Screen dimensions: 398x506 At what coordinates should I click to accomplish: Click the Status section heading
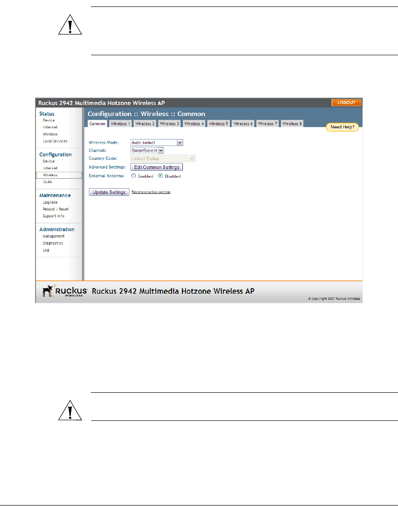pyautogui.click(x=47, y=114)
